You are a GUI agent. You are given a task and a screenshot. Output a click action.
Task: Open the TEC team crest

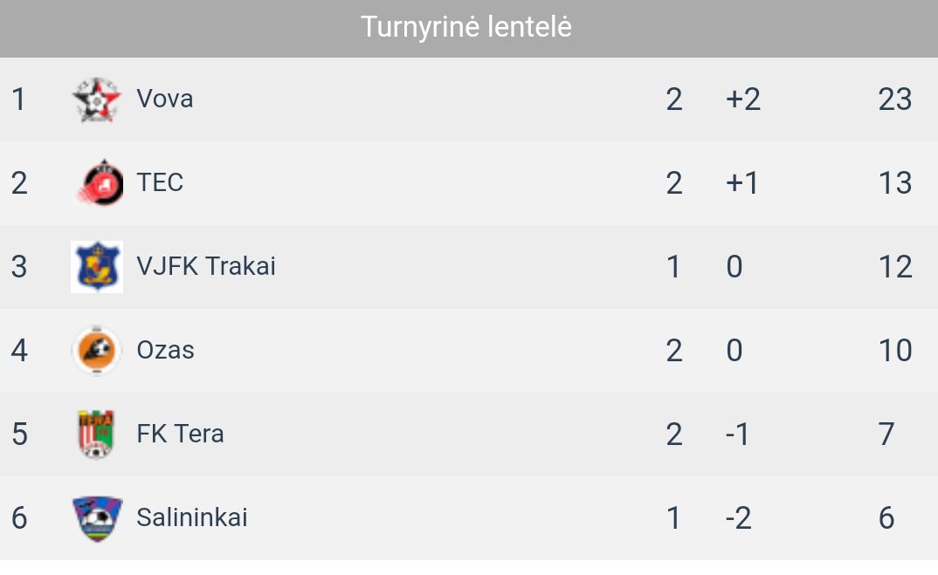click(x=100, y=183)
